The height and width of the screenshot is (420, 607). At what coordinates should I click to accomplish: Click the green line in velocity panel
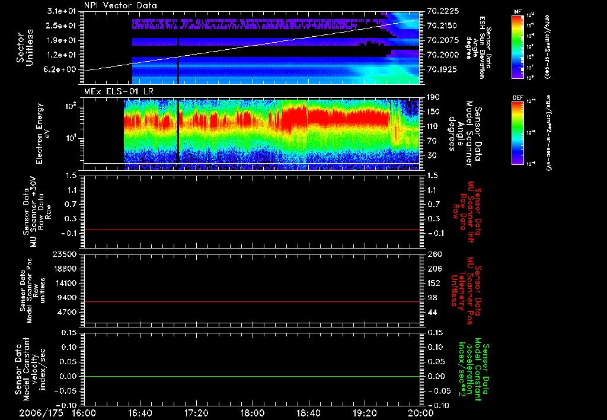tap(251, 376)
